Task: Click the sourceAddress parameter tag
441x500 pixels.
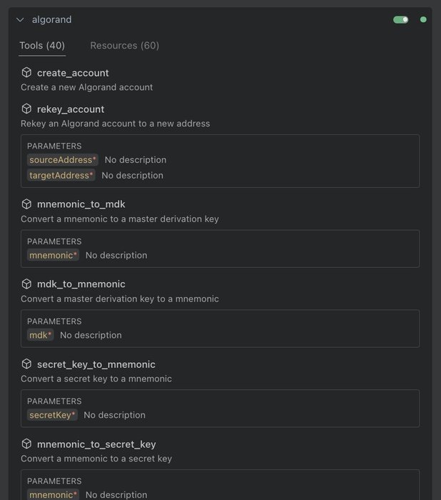Action: click(62, 160)
